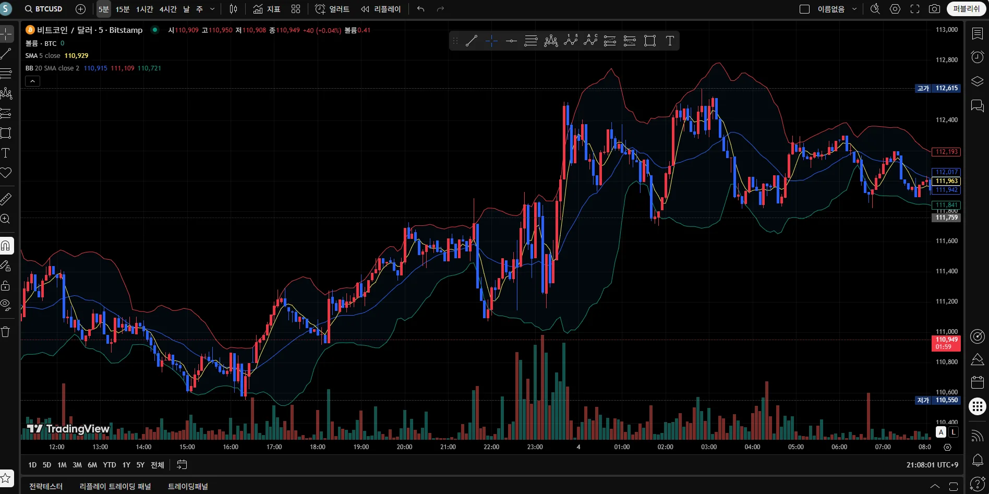Open layout setup square icon
The height and width of the screenshot is (494, 989).
point(804,9)
